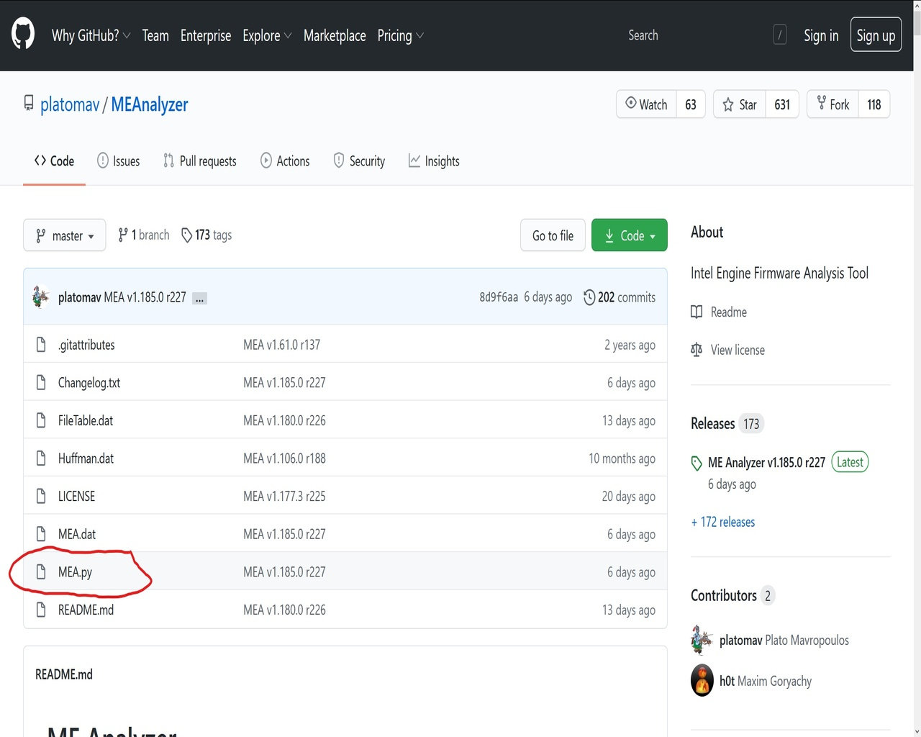Fork the MEAnalyzer repository
The width and height of the screenshot is (921, 737).
[x=833, y=104]
